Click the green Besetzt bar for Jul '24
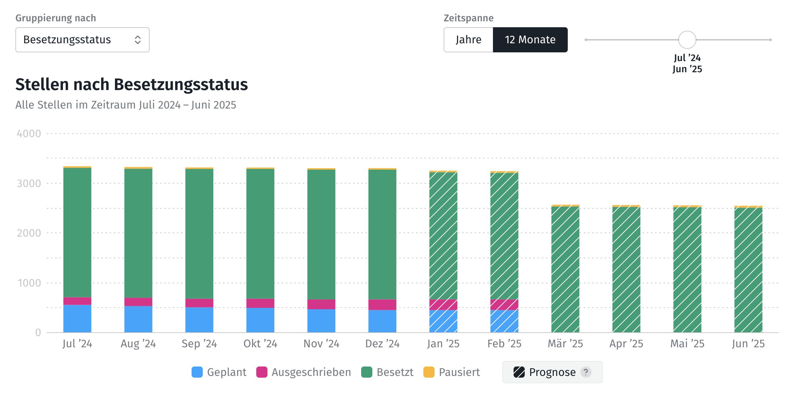 point(77,232)
